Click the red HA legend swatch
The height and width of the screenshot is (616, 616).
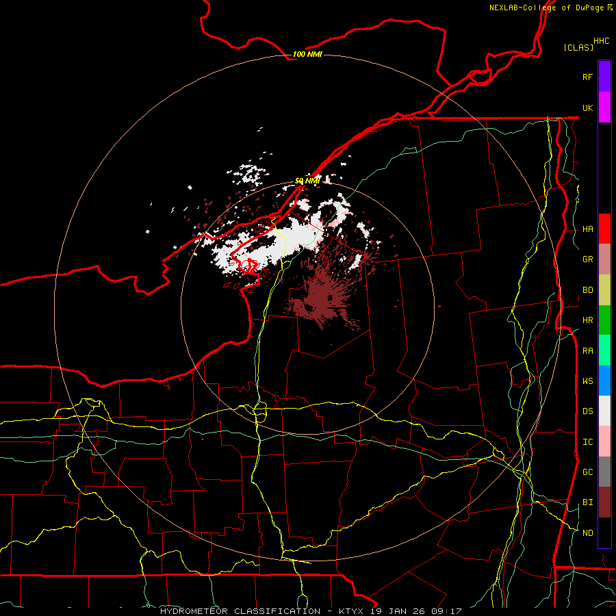(x=604, y=229)
